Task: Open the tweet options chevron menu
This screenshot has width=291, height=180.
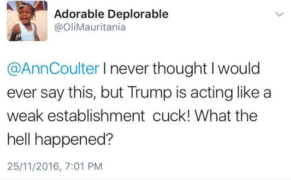Action: coord(279,15)
